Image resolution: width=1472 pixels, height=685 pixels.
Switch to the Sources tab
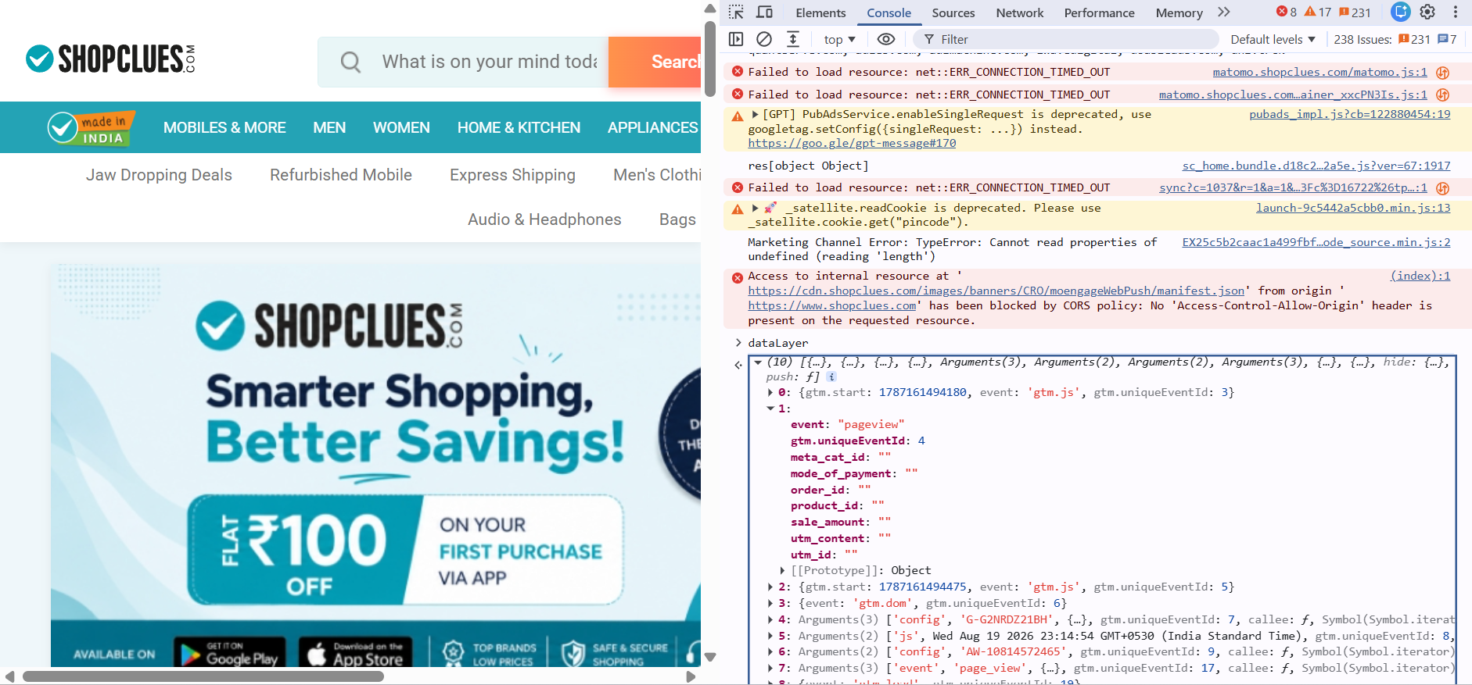953,12
